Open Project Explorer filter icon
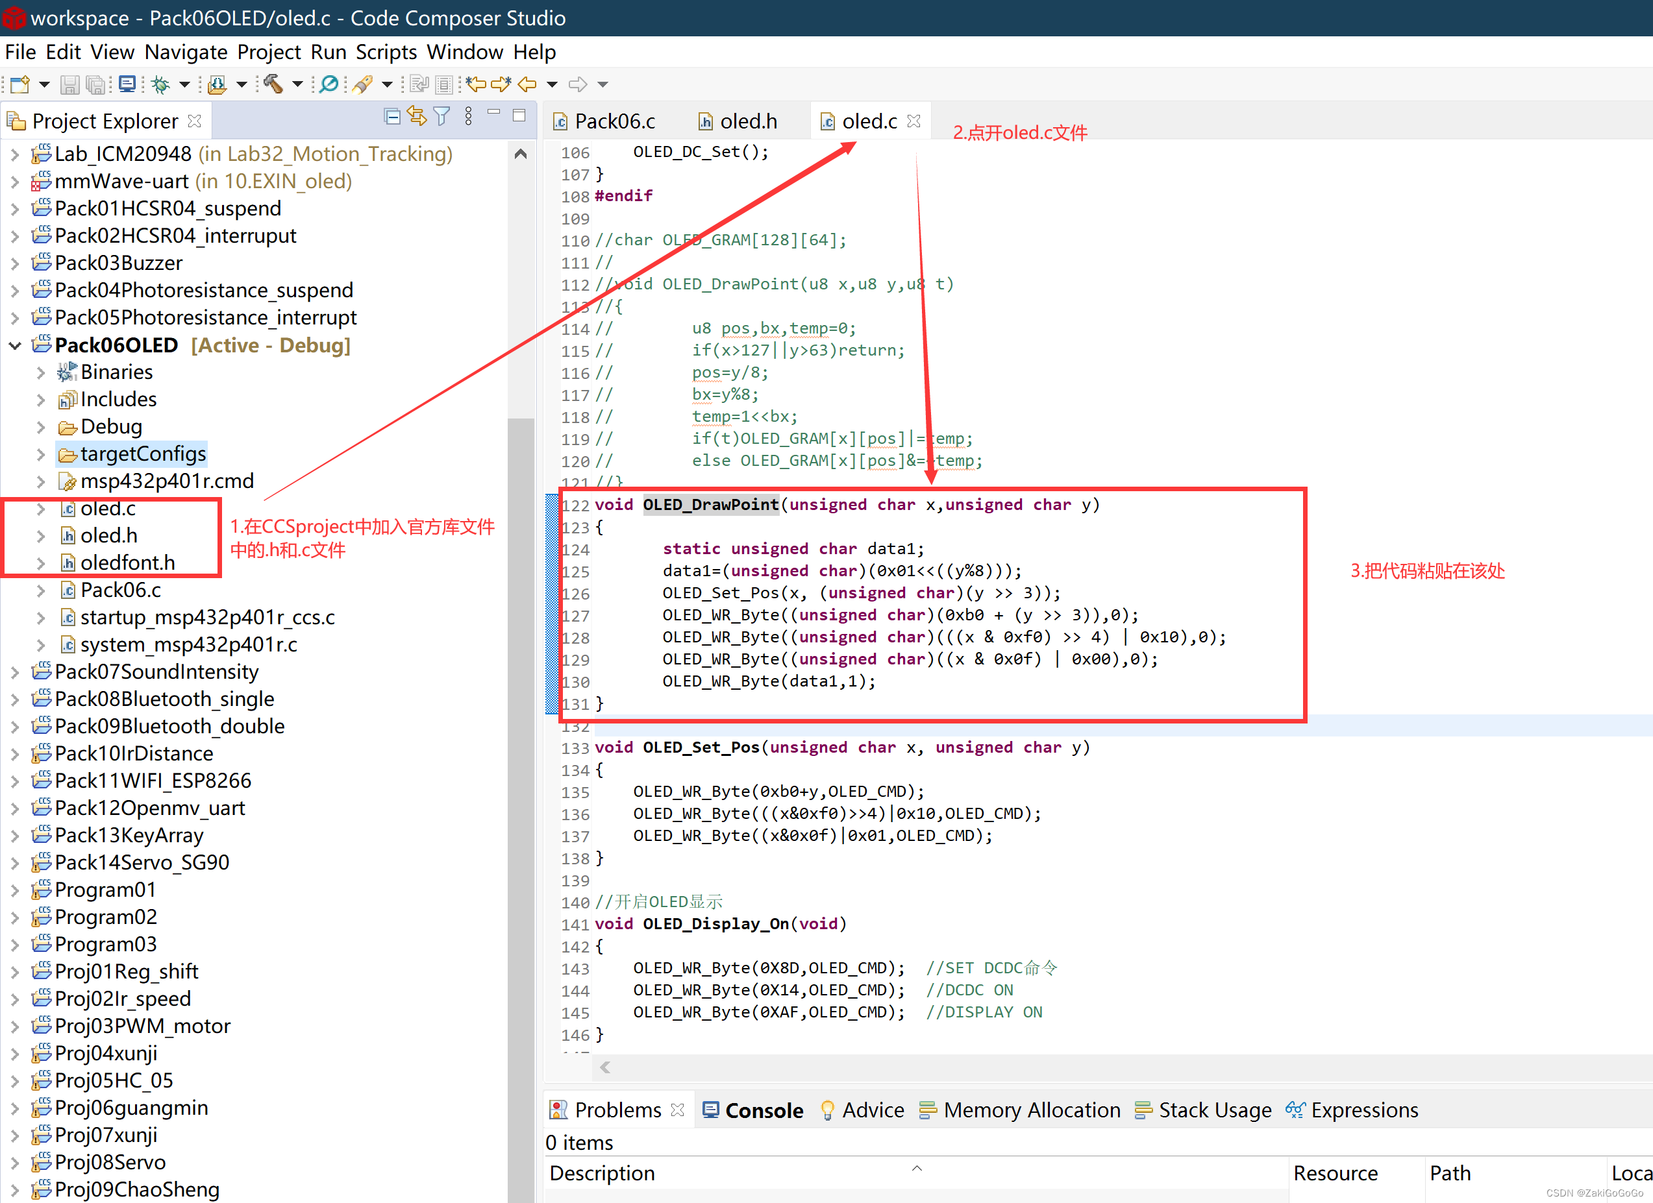Screen dimensions: 1653x1203 pos(441,117)
